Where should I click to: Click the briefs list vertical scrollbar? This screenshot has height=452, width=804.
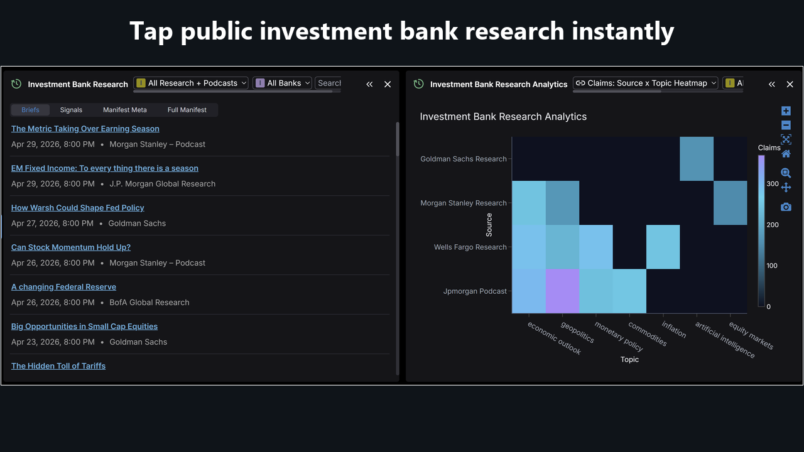[x=397, y=139]
